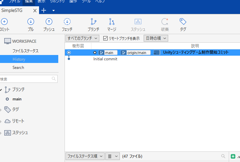
Task: Open the リポジトリ menu
Action: (x=58, y=1)
